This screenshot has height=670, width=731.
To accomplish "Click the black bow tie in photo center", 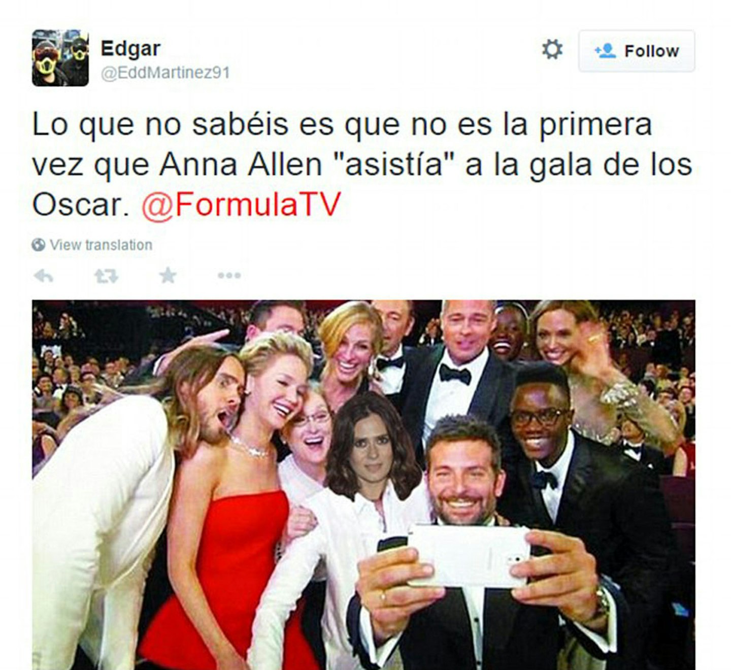I will (x=455, y=375).
